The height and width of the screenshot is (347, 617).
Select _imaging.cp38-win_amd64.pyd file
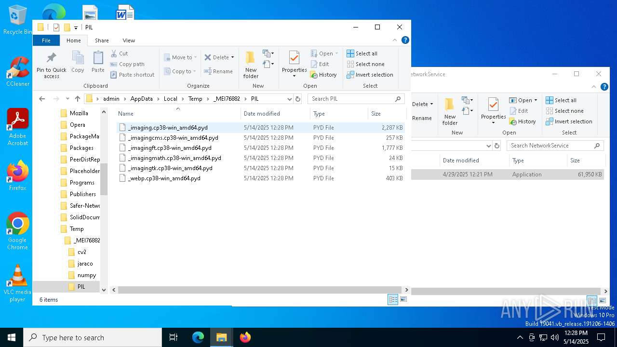[x=260, y=128]
